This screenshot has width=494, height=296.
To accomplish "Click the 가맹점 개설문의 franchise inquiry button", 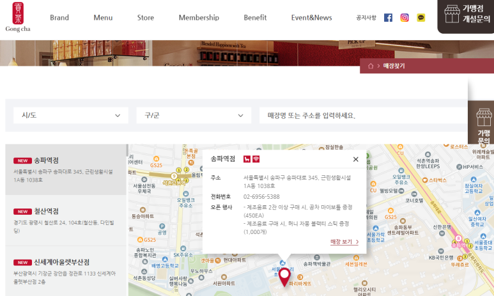I will coord(466,15).
